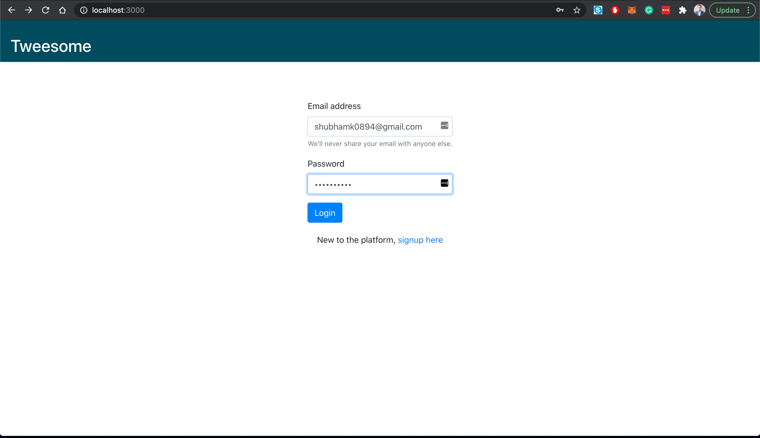Open the Chrome profile avatar

699,10
